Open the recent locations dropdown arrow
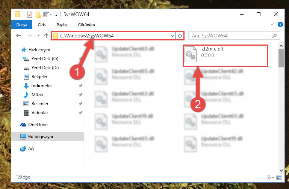 [x=38, y=35]
